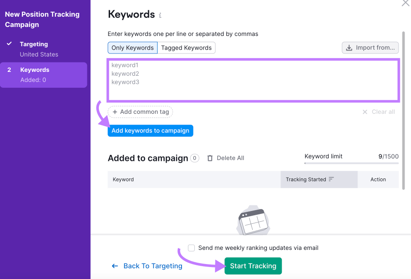The image size is (411, 279).
Task: Click the info icon beside Keywords heading
Action: pyautogui.click(x=160, y=15)
